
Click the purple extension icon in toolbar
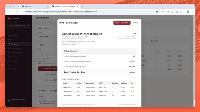pyautogui.click(x=163, y=12)
